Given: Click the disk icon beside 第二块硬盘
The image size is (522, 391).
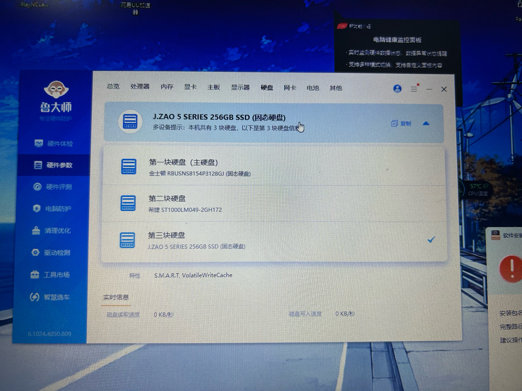Looking at the screenshot, I should point(128,203).
